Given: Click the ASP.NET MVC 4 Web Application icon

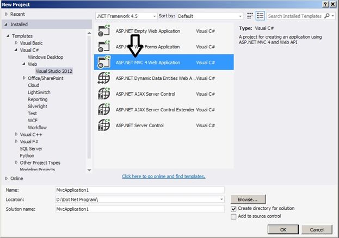Looking at the screenshot, I should coord(104,62).
